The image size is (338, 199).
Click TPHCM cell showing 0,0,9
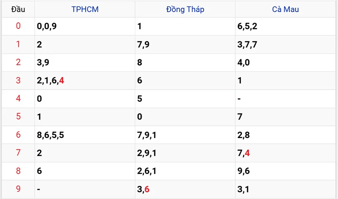pyautogui.click(x=47, y=27)
